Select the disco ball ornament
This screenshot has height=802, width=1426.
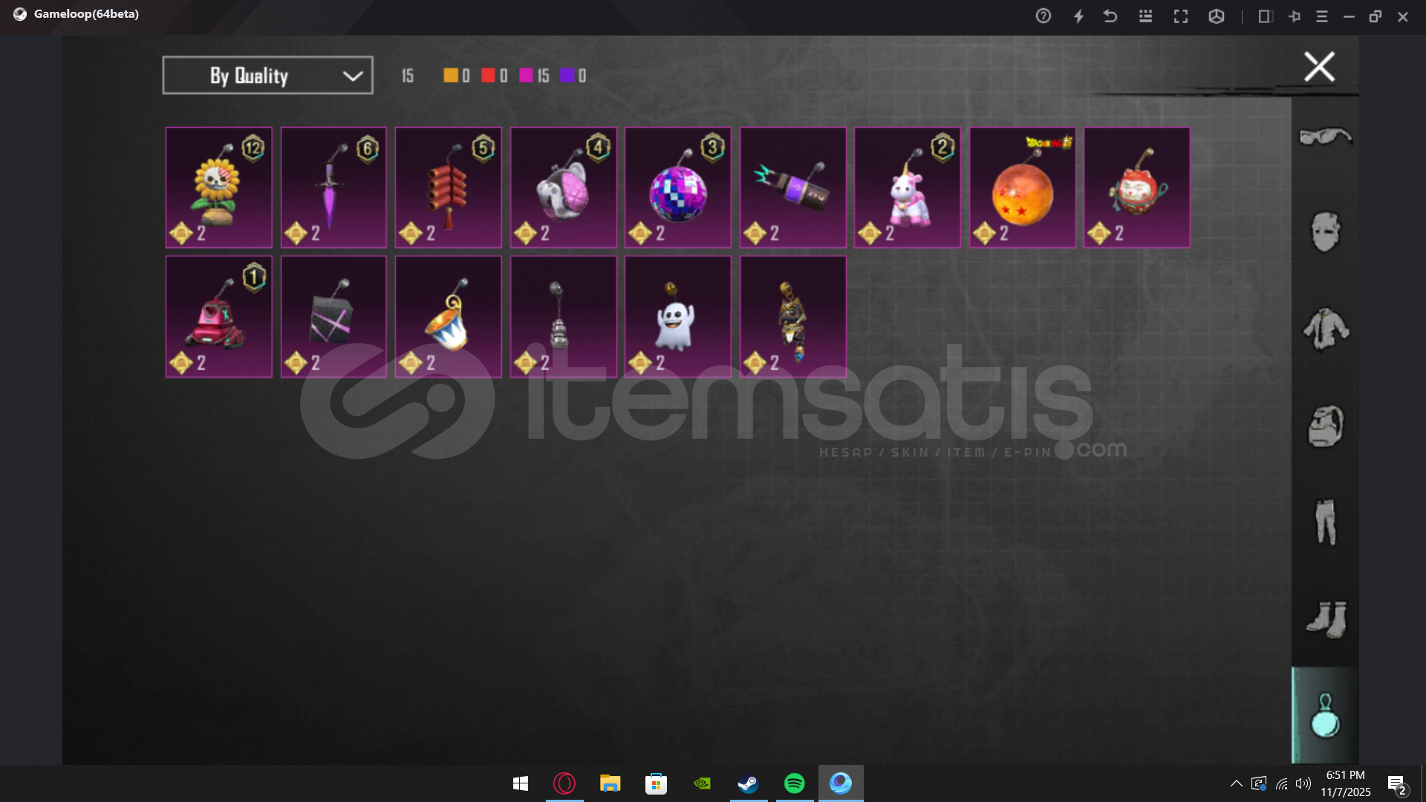677,187
